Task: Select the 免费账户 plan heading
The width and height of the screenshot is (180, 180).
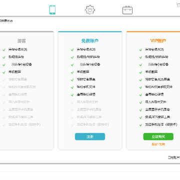Action: pyautogui.click(x=90, y=41)
